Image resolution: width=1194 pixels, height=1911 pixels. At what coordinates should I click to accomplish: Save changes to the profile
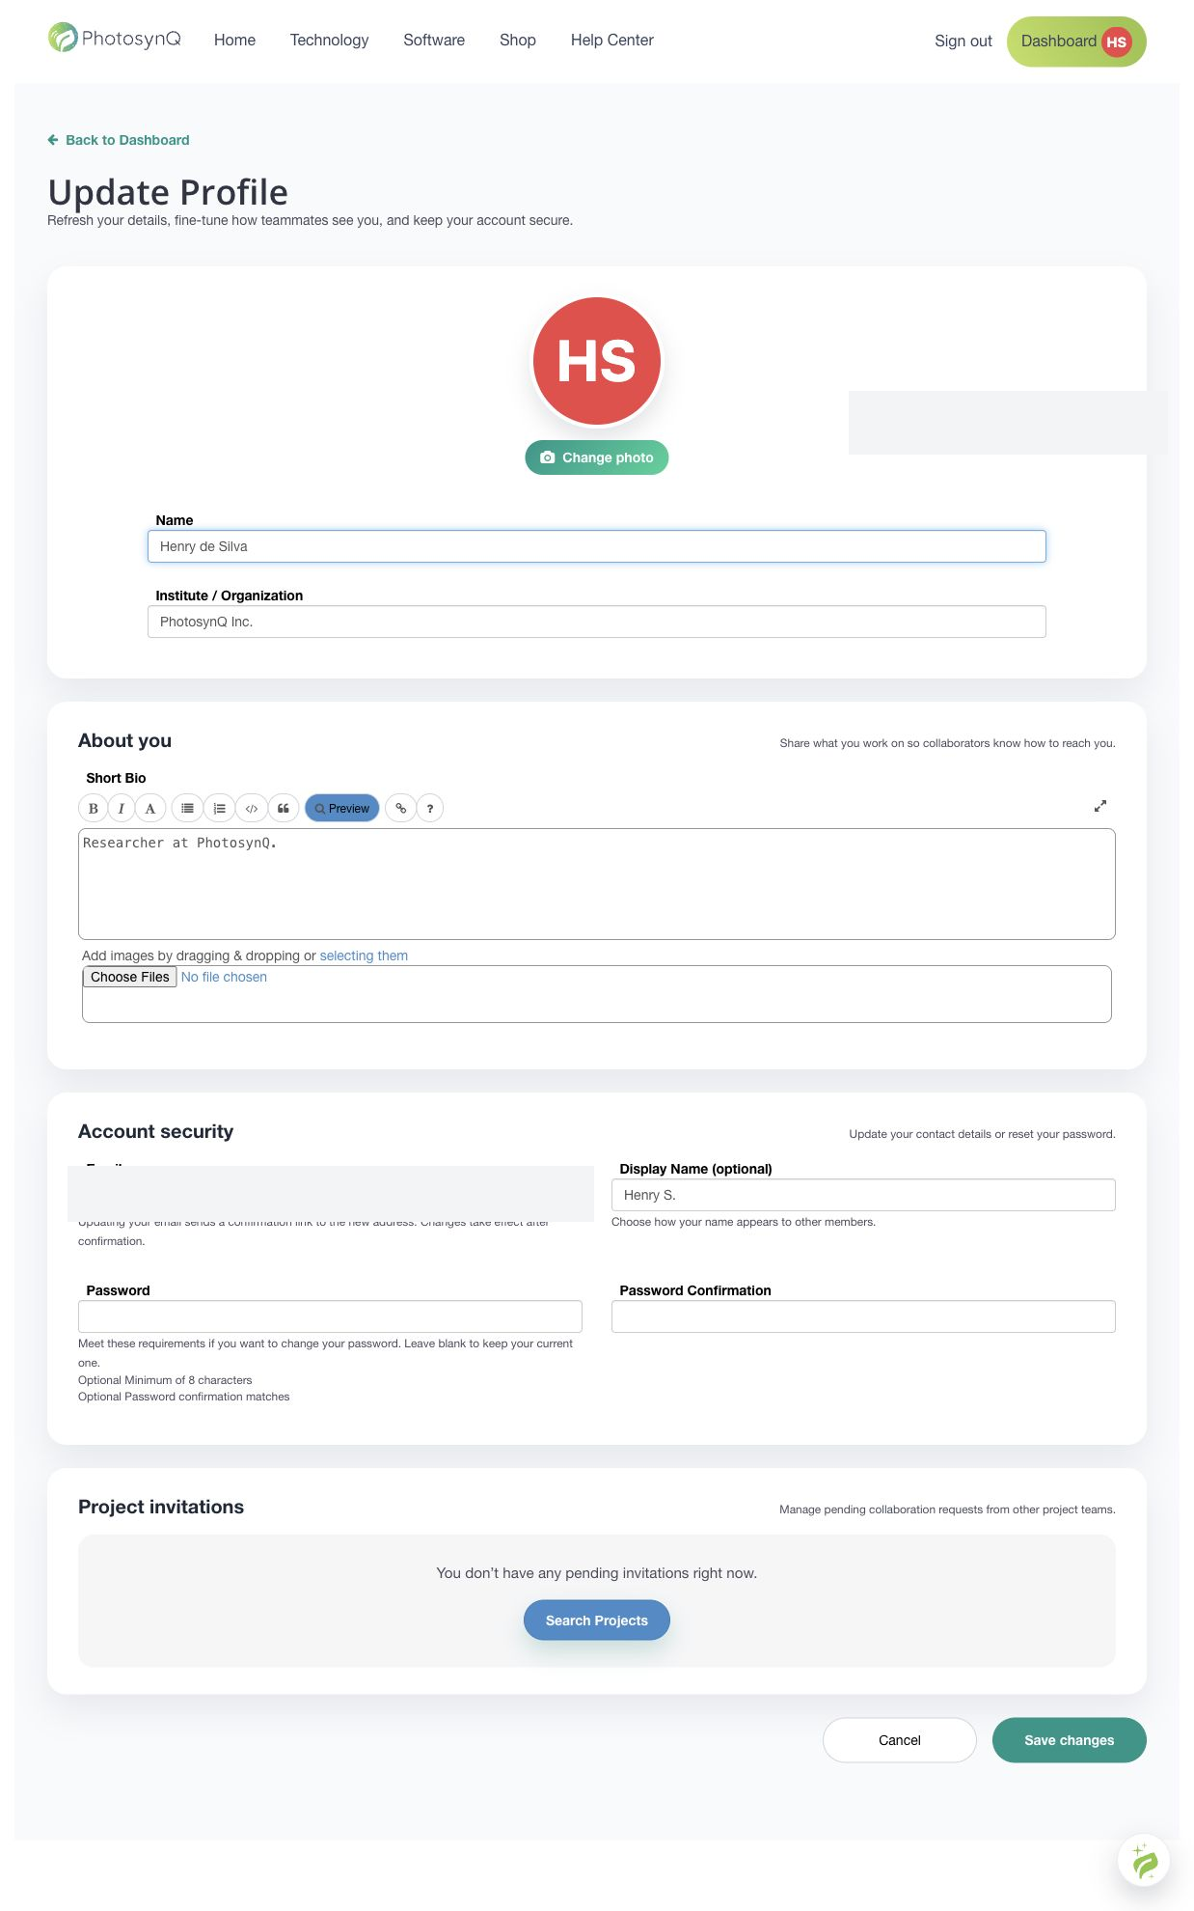[x=1069, y=1740]
